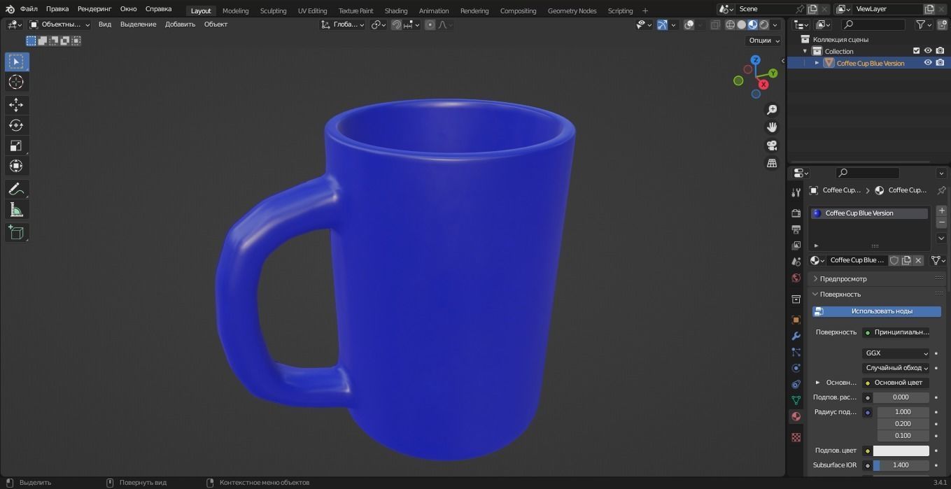Open View Layer properties tab
This screenshot has height=489, width=951.
796,246
